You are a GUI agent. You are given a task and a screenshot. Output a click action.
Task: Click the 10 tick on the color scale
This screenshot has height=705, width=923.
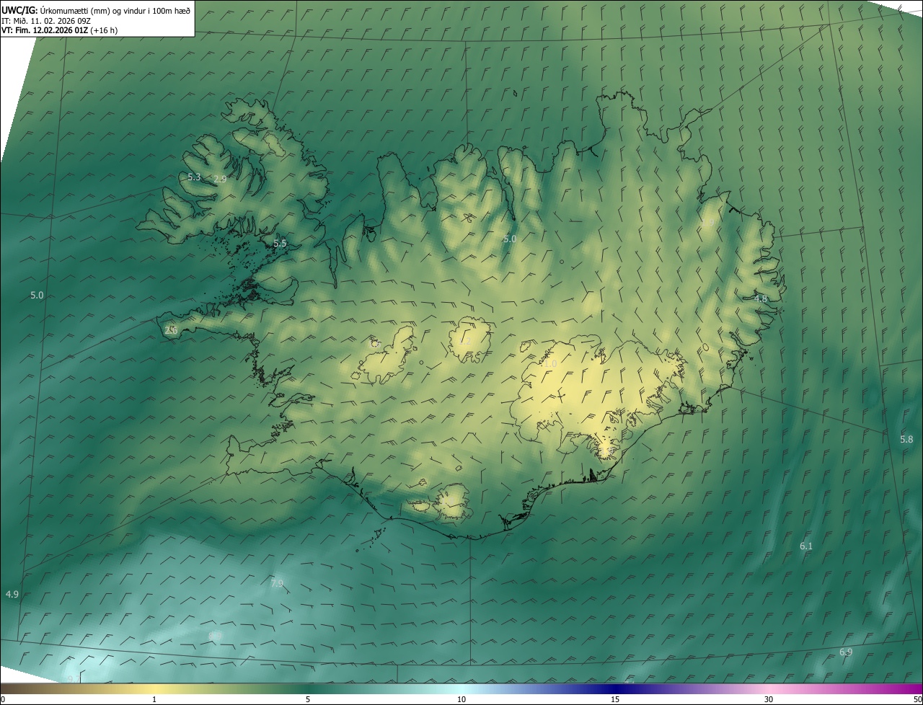click(461, 699)
